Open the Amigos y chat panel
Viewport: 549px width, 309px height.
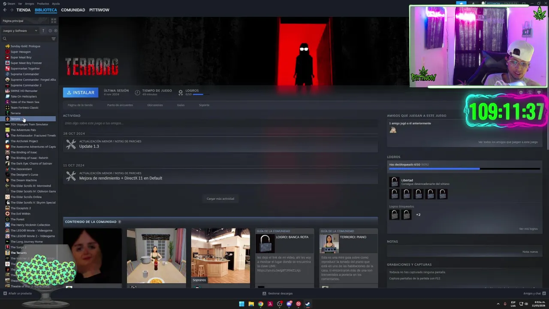pos(534,294)
